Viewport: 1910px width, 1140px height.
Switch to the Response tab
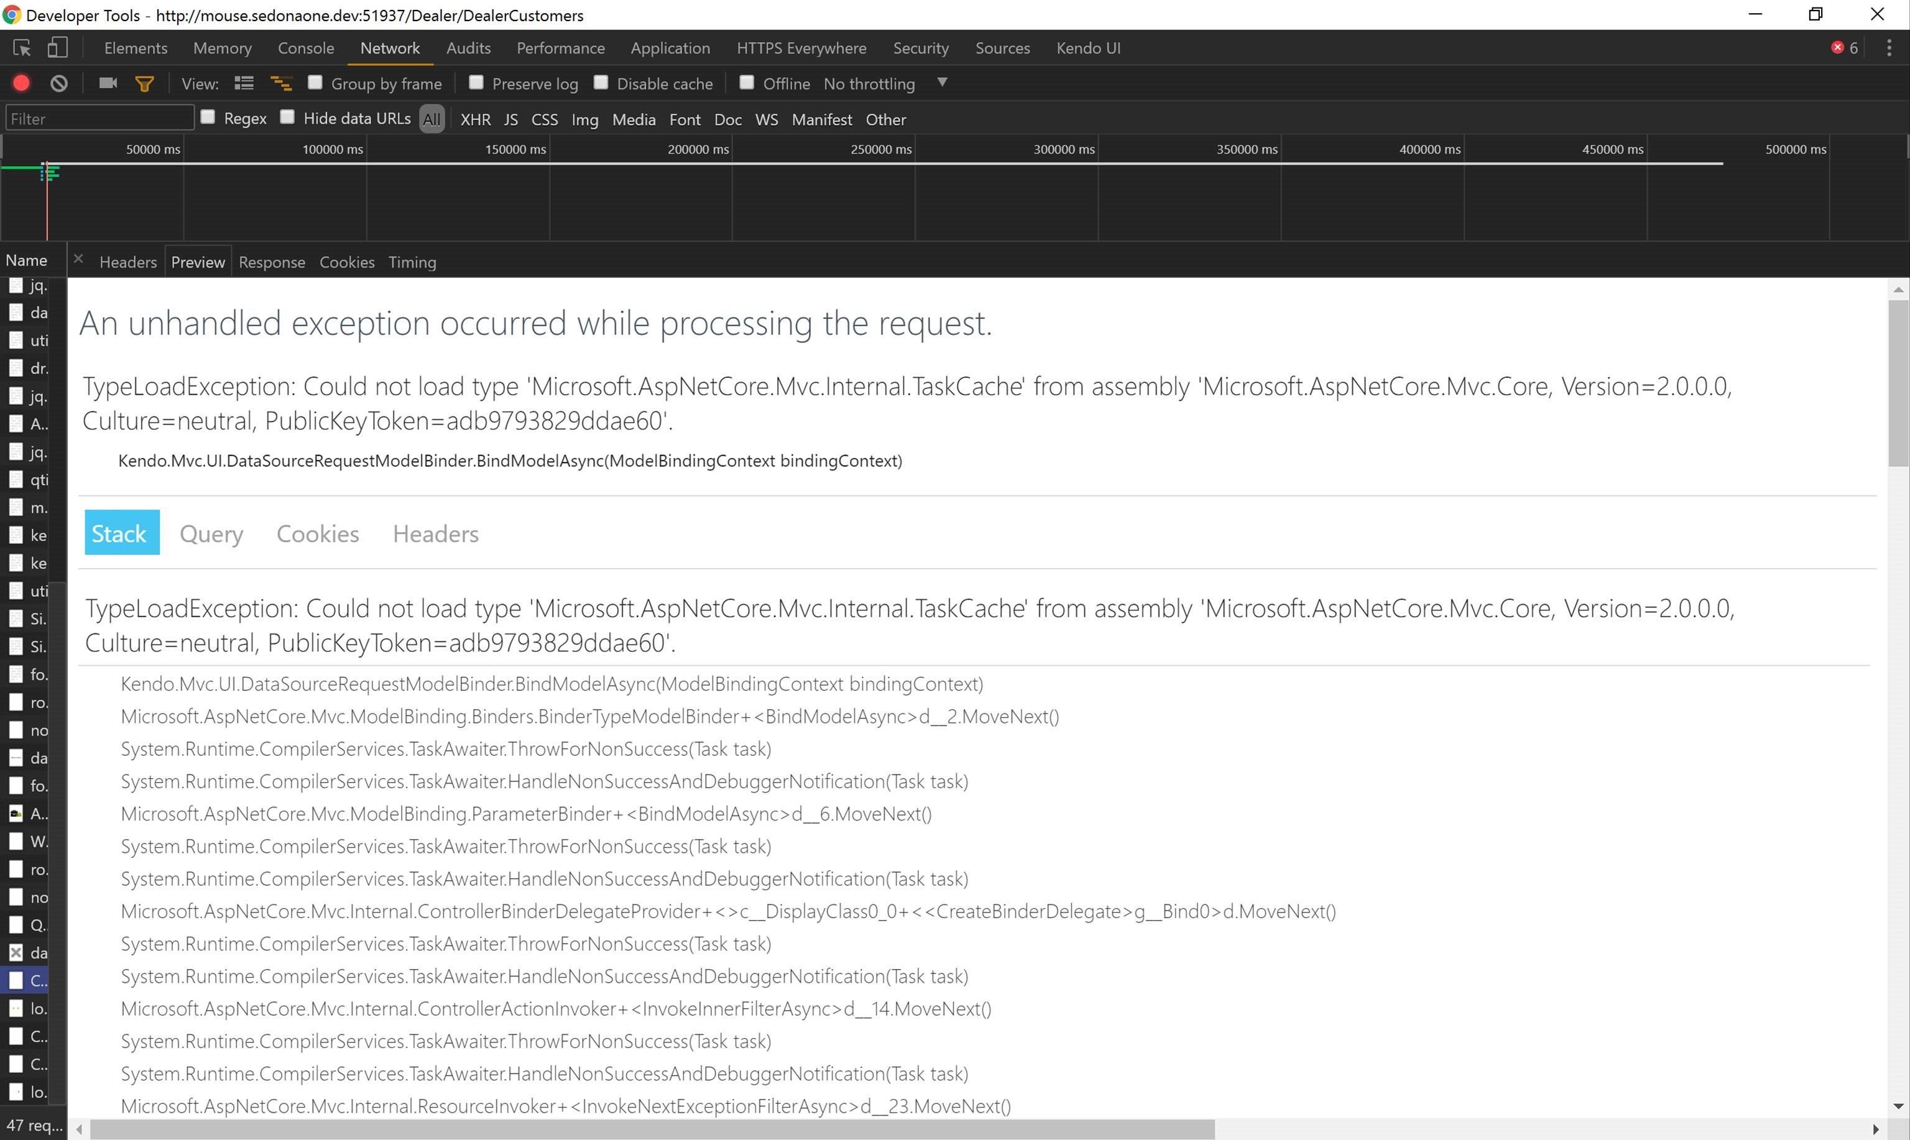point(272,262)
